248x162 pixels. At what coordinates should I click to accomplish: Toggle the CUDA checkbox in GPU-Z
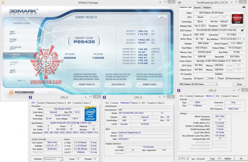206,78
